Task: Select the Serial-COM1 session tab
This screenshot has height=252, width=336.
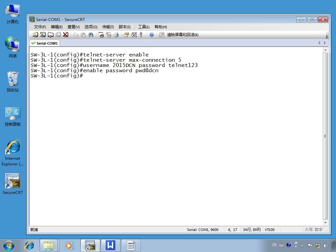Action: [45, 43]
